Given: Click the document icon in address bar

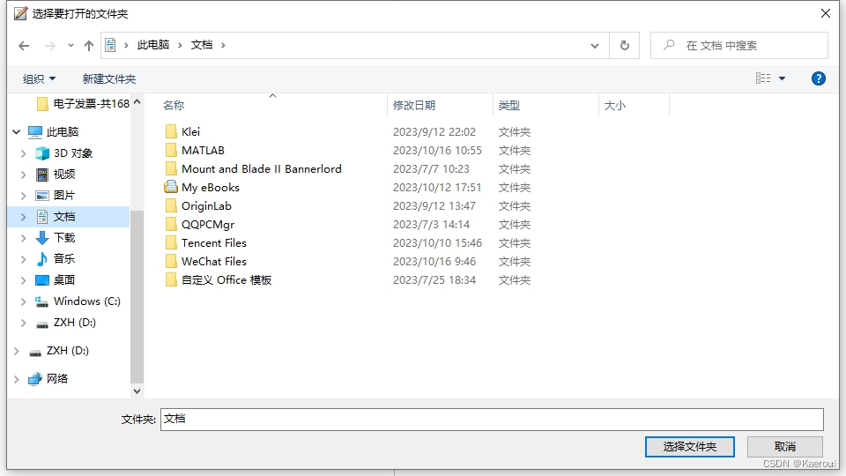Looking at the screenshot, I should pos(111,45).
